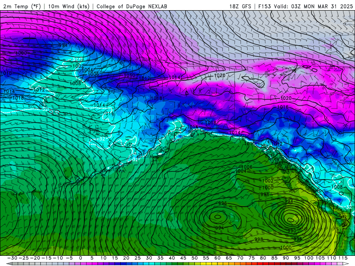
Task: Click the single 0 scale label
Action: point(80,258)
